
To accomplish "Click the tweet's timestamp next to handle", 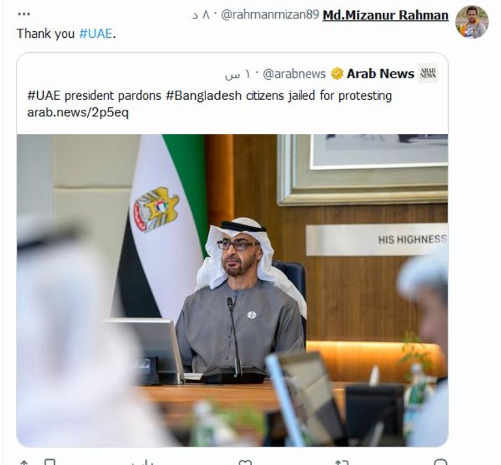I will [x=202, y=15].
